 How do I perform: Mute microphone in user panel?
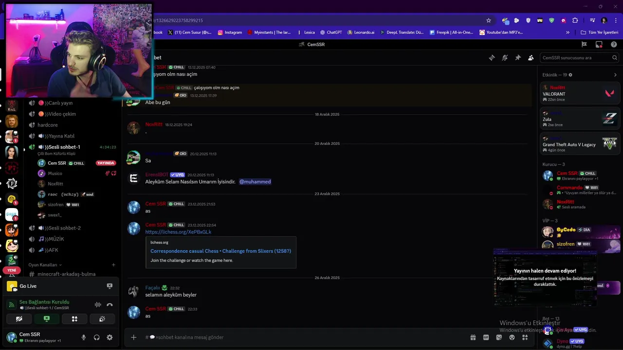click(84, 337)
